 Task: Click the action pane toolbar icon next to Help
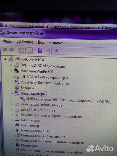47,51
